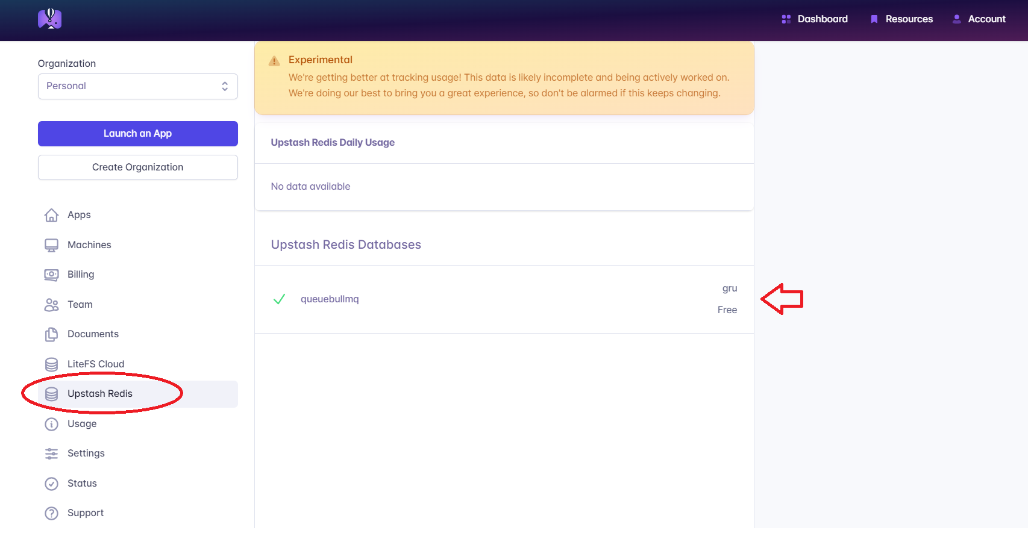Screen dimensions: 1028x536
Task: Open the Personal organization dropdown
Action: click(x=137, y=86)
